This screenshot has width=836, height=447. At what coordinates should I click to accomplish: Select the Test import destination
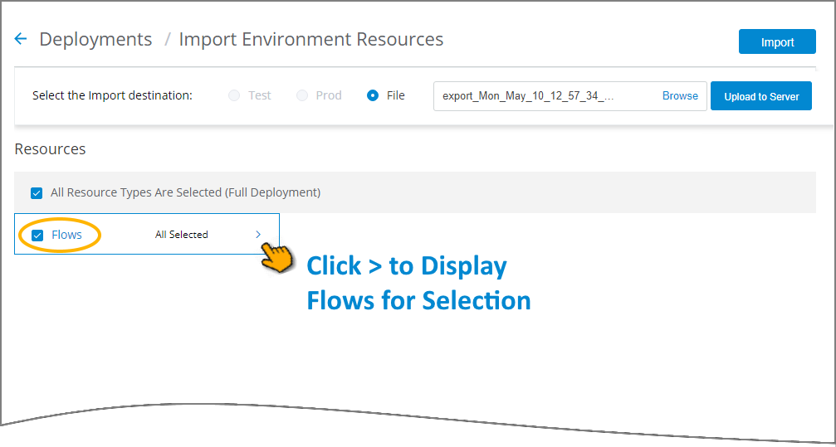pos(234,96)
